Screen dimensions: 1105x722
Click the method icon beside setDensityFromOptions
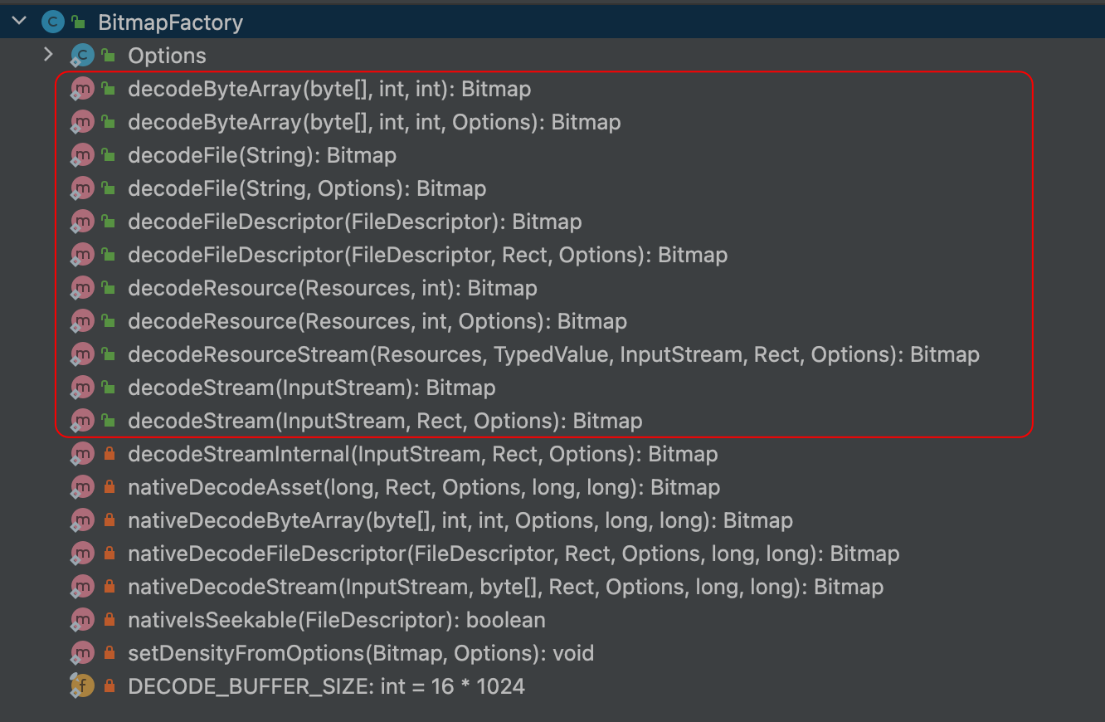coord(81,652)
